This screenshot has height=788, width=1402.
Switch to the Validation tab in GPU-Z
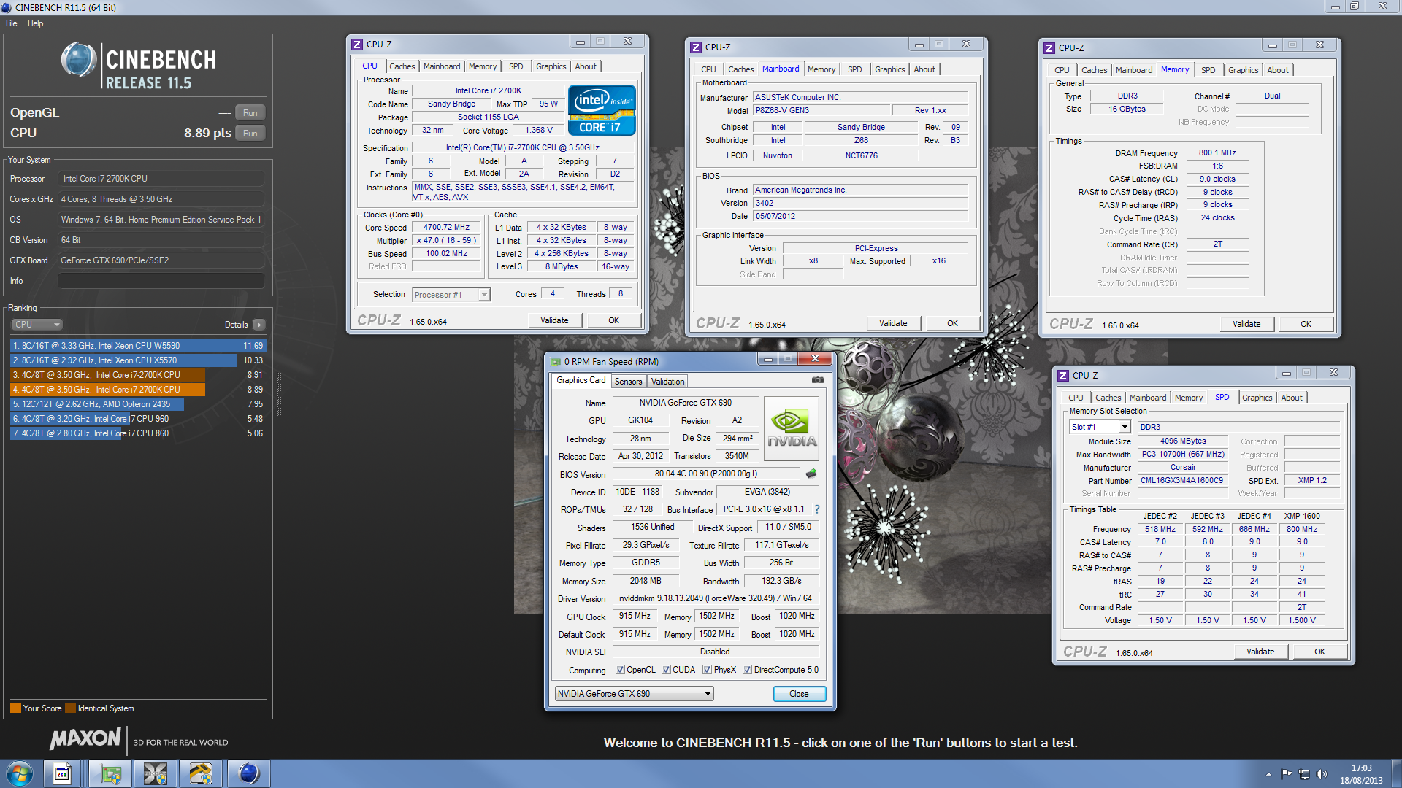tap(667, 382)
